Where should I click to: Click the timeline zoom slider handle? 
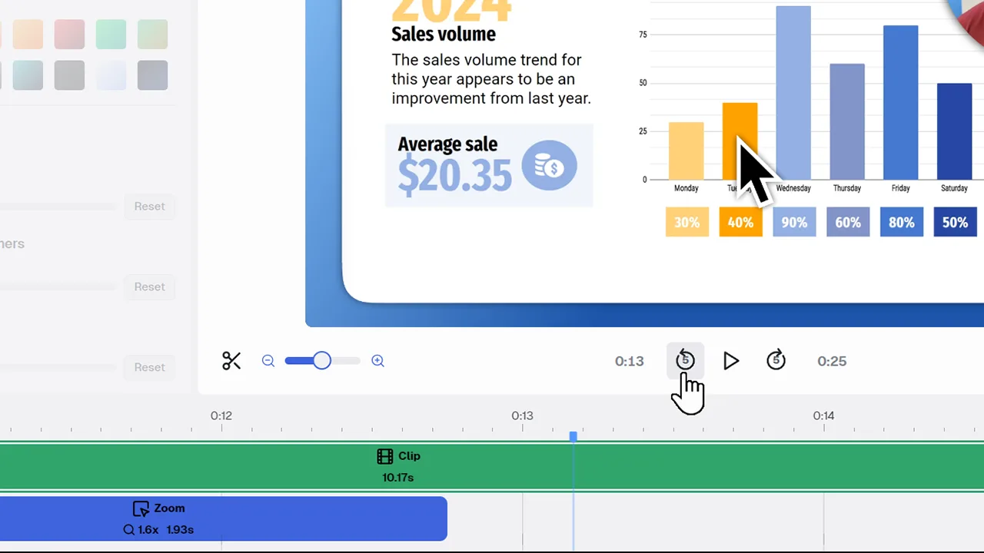[x=321, y=360]
